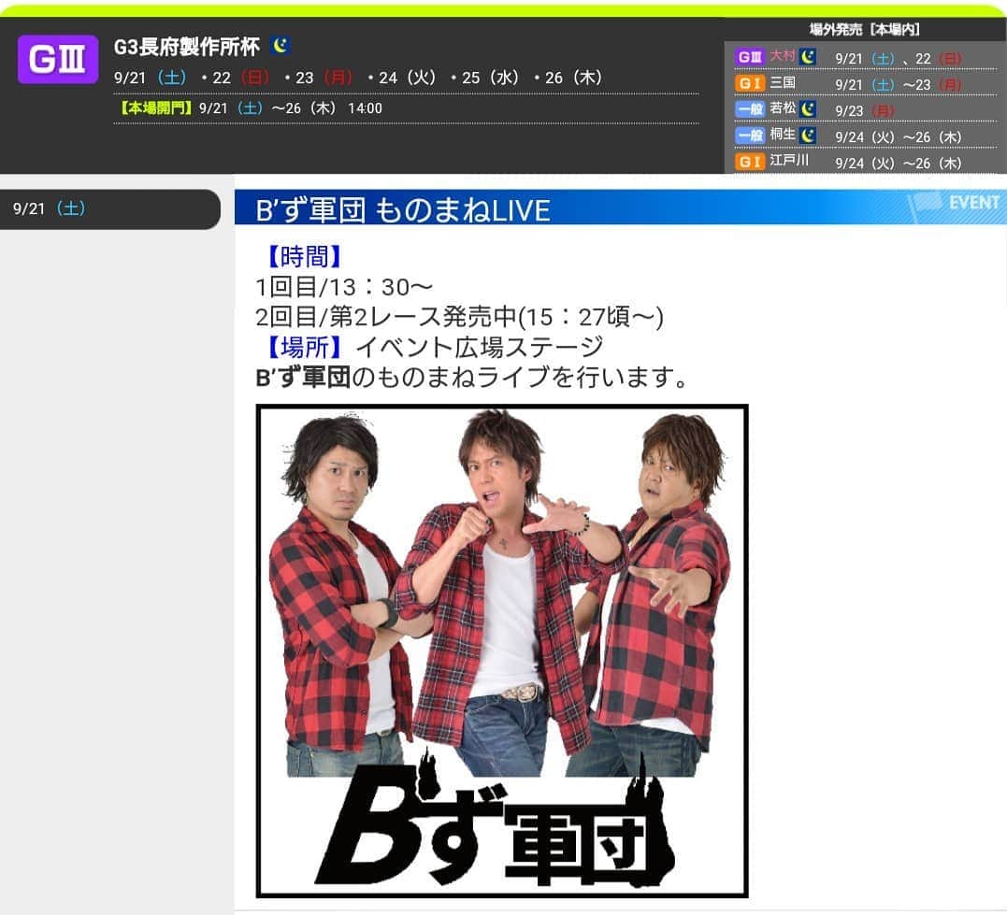Click the 9/21（土）～26（木） 14:00 opening time
Viewport: 1007px width, 915px height.
click(290, 108)
